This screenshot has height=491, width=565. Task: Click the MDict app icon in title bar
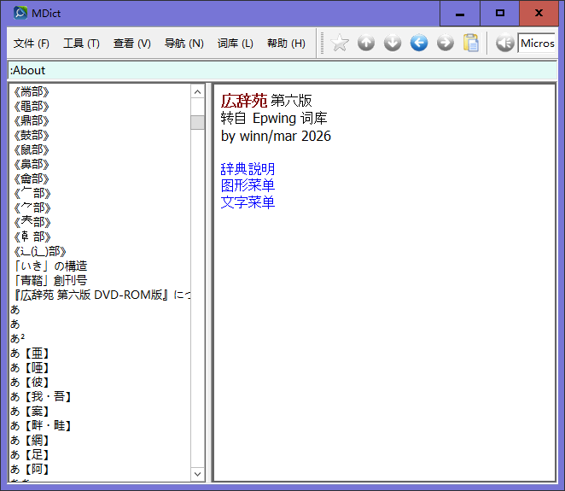(20, 13)
